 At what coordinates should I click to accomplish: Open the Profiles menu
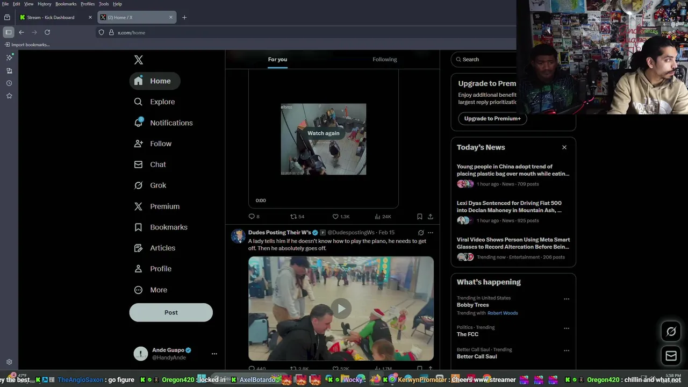tap(88, 4)
